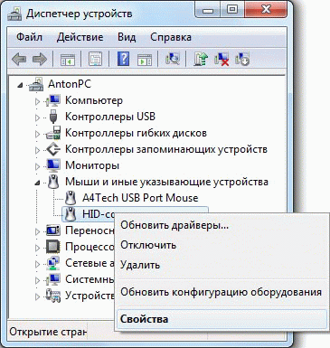Expand the portable devices node arrow
Image resolution: width=330 pixels, height=348 pixels.
tap(38, 231)
